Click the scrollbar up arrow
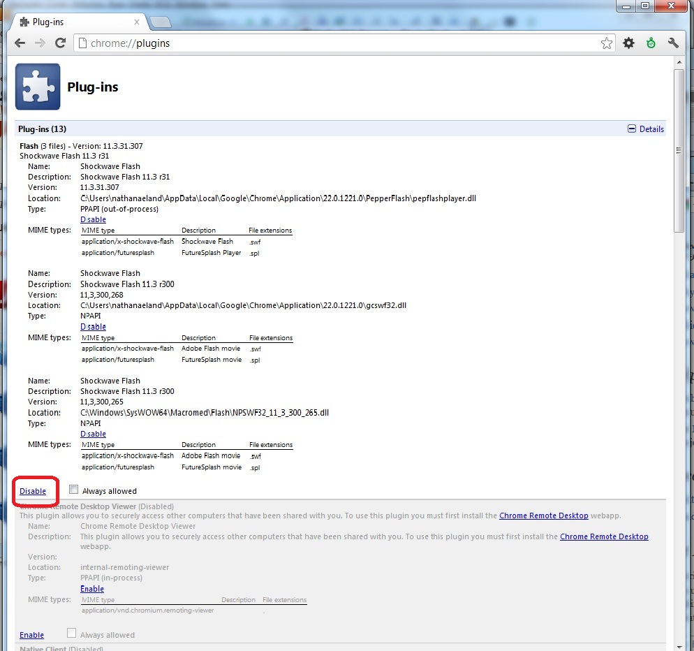 click(x=679, y=62)
